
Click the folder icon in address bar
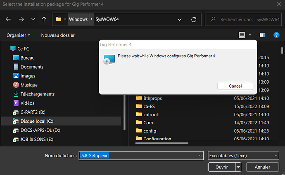pos(58,19)
